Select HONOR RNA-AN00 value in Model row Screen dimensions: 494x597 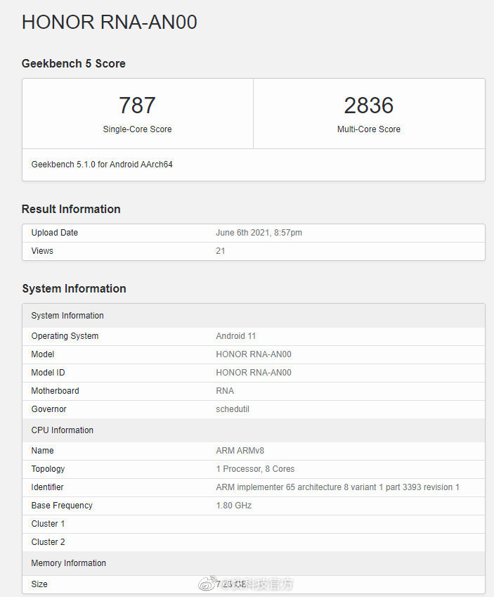coord(254,354)
